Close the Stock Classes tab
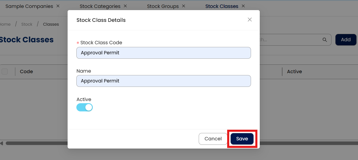358x160 pixels. pyautogui.click(x=243, y=6)
